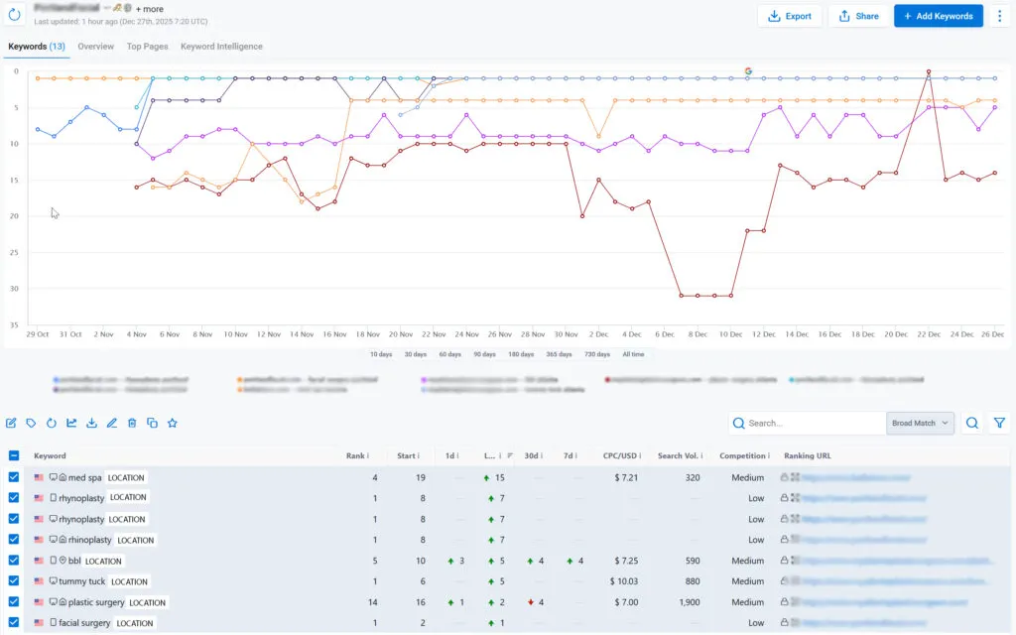
Task: Uncheck the first rhynoplasty row checkbox
Action: pyautogui.click(x=14, y=498)
